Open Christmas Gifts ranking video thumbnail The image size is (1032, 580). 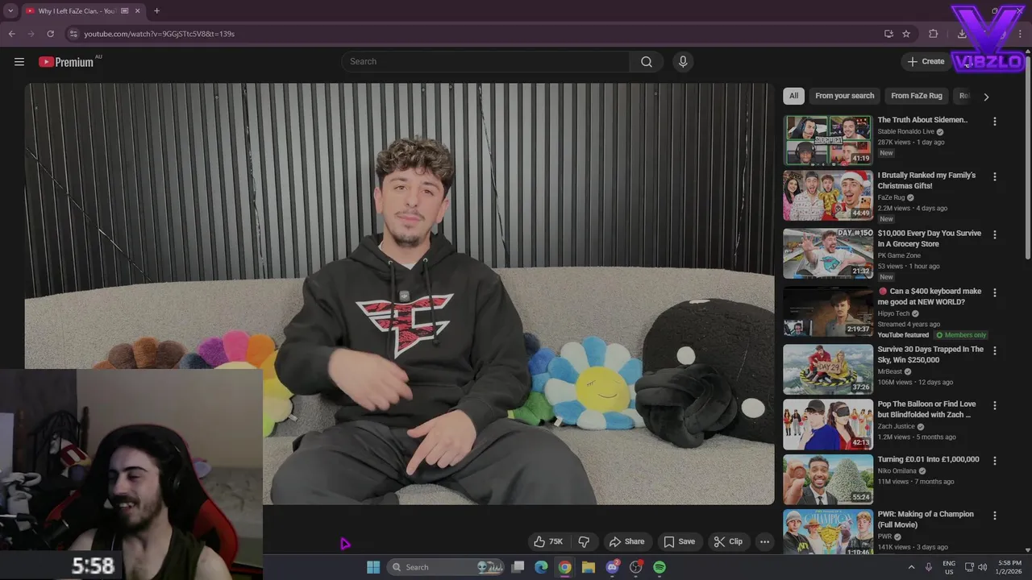828,196
